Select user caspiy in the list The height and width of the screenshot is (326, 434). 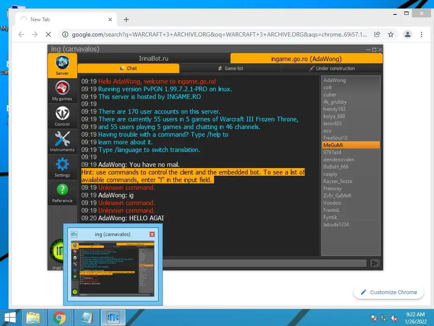[x=351, y=174]
